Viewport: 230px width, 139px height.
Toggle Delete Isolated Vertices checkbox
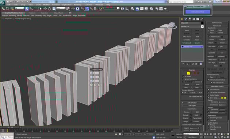pyautogui.click(x=208, y=80)
